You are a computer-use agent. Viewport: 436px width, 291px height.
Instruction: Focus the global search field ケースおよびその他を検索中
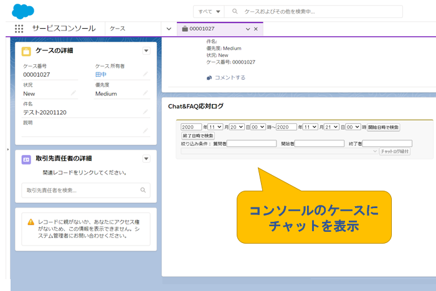[313, 12]
